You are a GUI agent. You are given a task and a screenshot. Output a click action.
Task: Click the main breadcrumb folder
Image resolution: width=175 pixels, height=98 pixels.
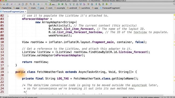point(32,8)
